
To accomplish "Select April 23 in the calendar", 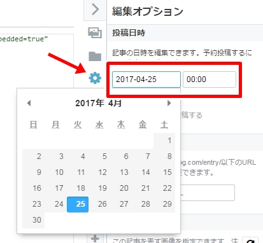I will (x=34, y=204).
